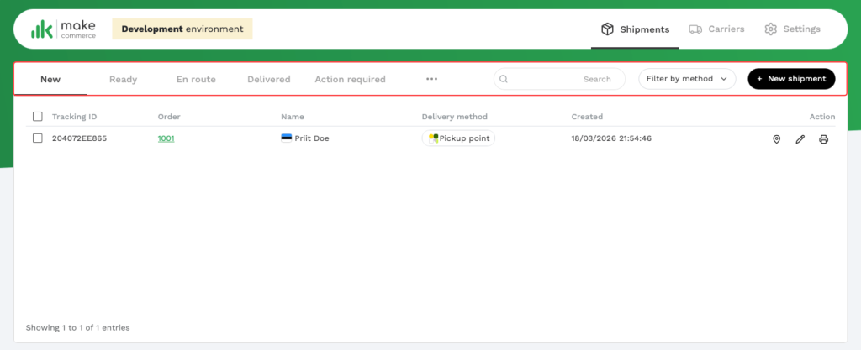Click the Estonian flag next to Priit Doe
Screen dimensions: 861x350
pos(286,138)
